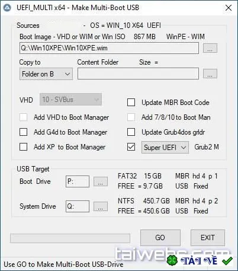Screen dimensions: 238x271
Task: Click the EXIT button
Action: (208, 238)
